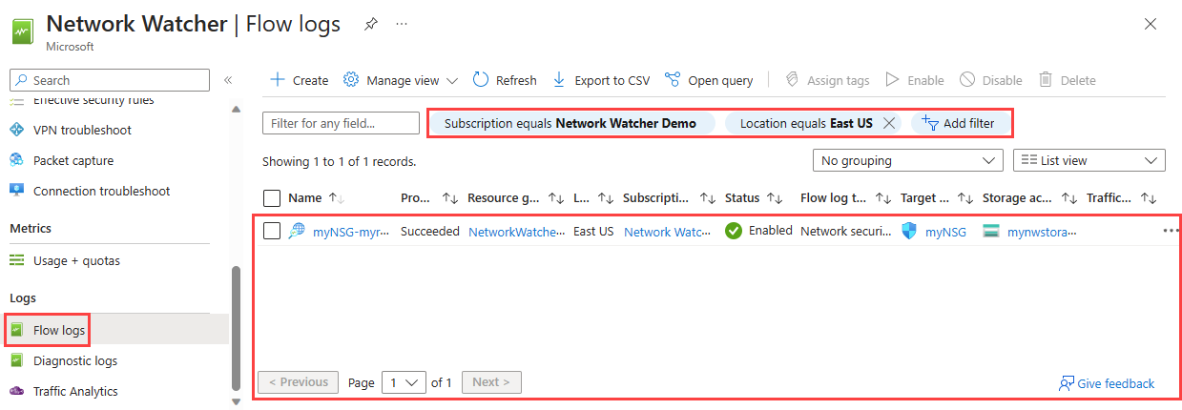Click sidebar scroll down arrow
Viewport: 1182px width, 410px height.
(237, 401)
